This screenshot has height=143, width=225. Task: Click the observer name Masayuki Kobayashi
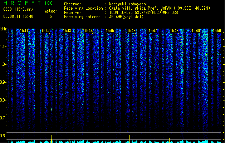[x=128, y=4]
